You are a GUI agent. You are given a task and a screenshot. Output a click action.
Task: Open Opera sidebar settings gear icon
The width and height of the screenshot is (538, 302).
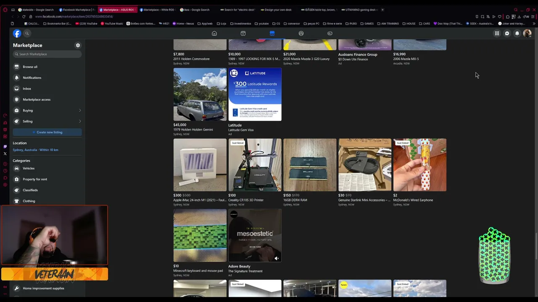[5, 185]
